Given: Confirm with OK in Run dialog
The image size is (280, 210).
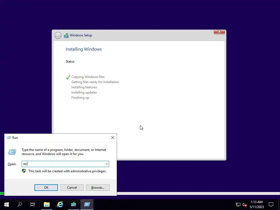Looking at the screenshot, I should tap(46, 188).
